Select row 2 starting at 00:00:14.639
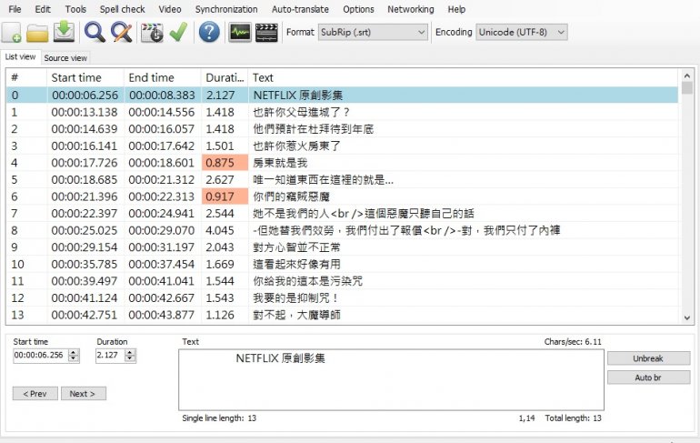This screenshot has width=700, height=443. (x=342, y=129)
